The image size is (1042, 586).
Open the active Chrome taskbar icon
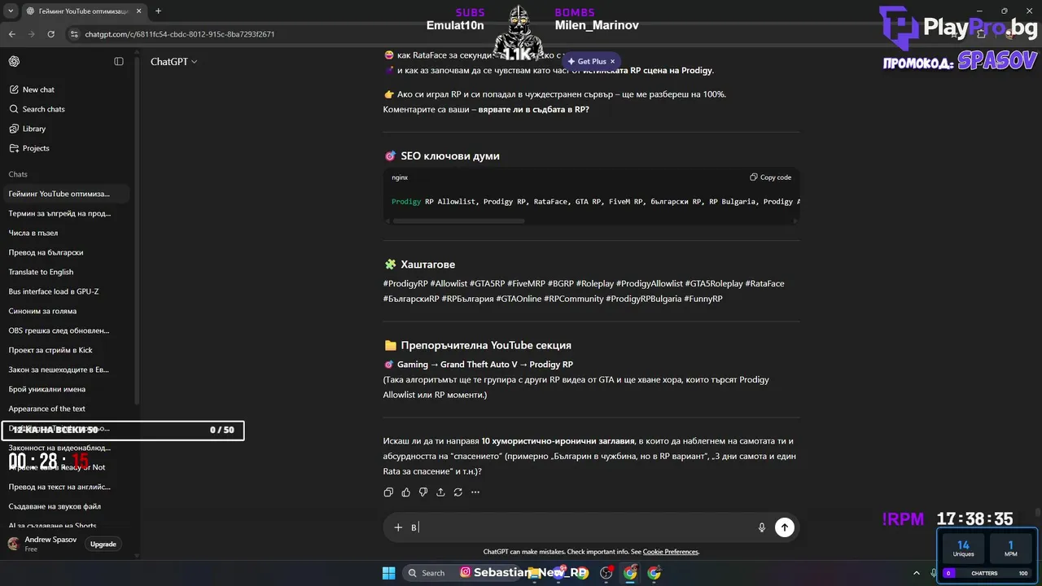click(x=630, y=572)
